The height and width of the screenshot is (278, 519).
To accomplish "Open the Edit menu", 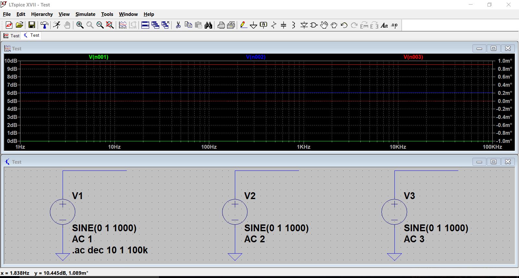I will click(x=21, y=14).
